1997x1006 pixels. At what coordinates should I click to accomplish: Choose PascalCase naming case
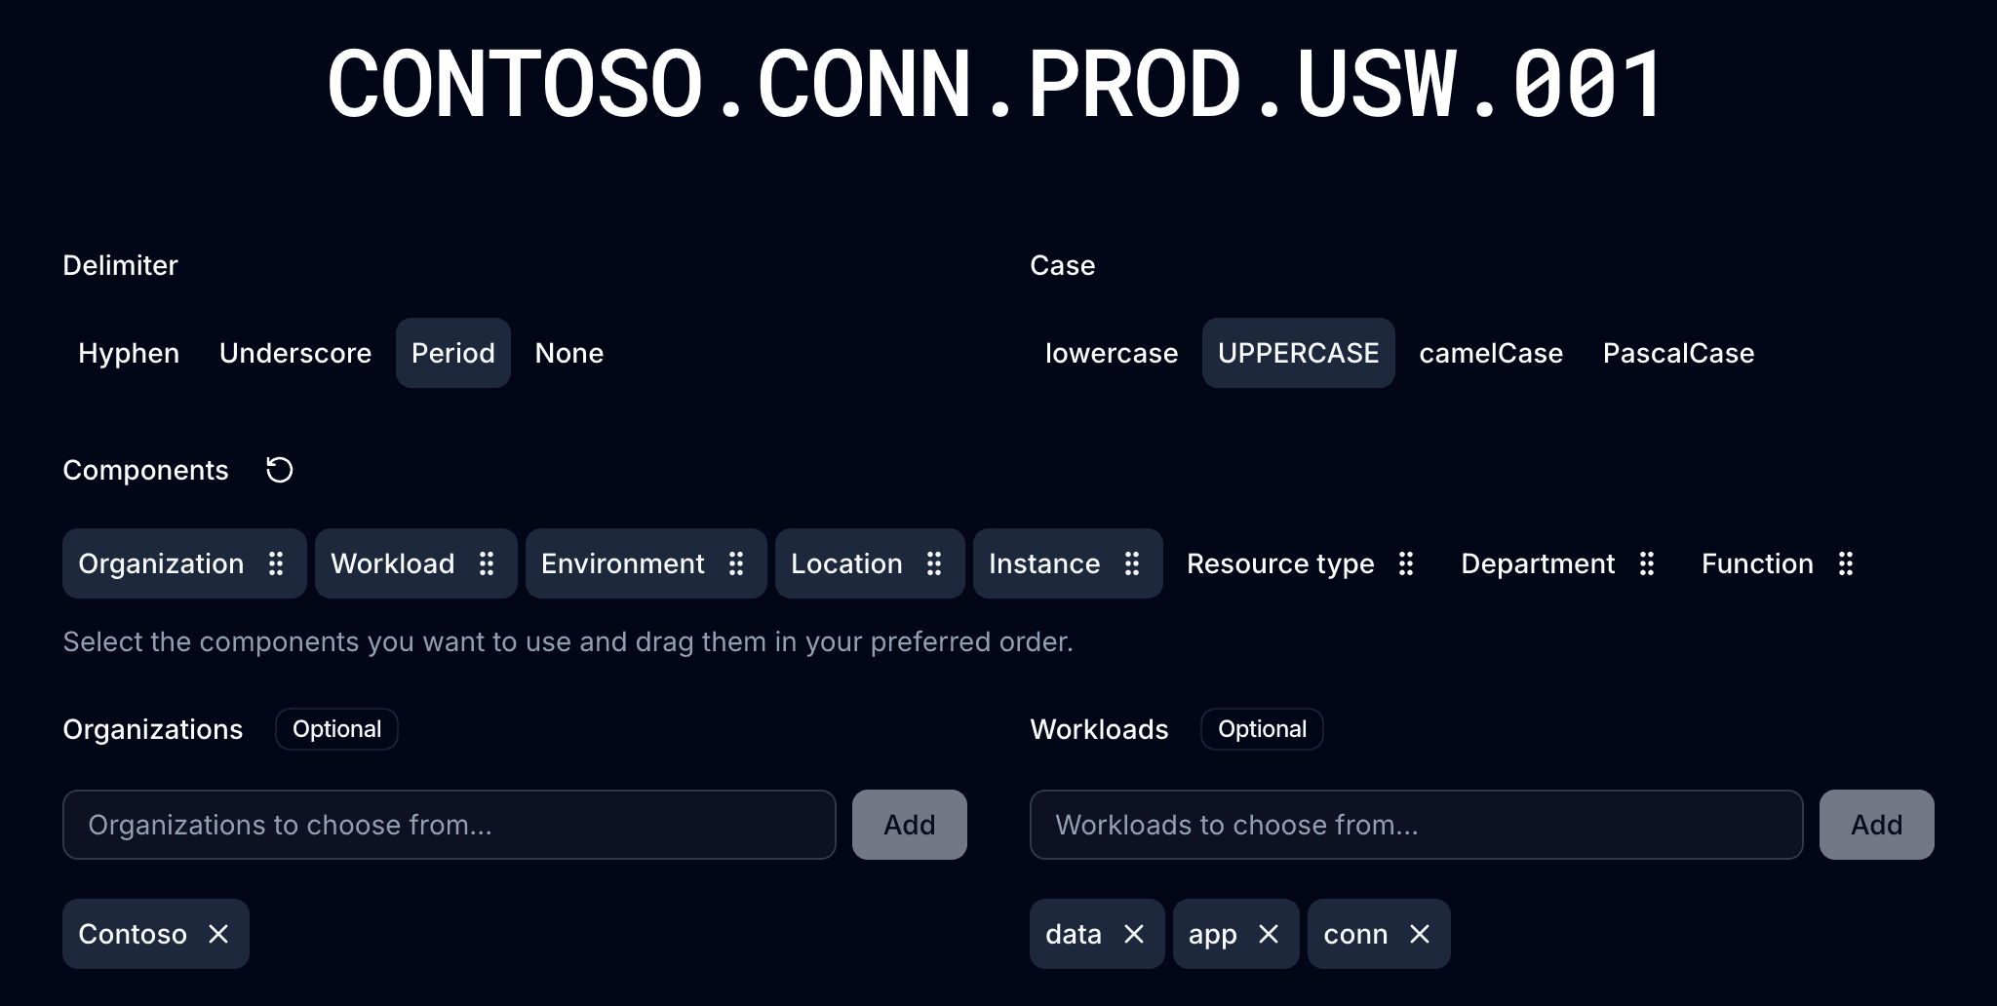(1678, 353)
